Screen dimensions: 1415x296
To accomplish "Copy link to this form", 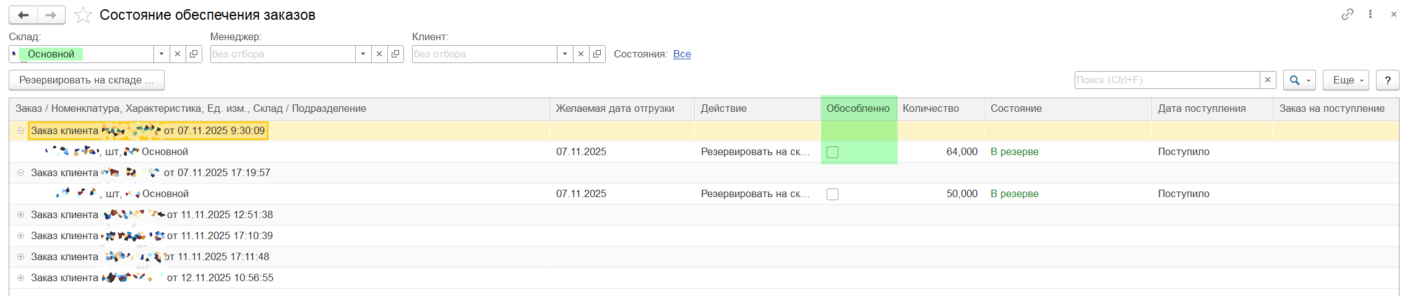I will (x=1347, y=14).
